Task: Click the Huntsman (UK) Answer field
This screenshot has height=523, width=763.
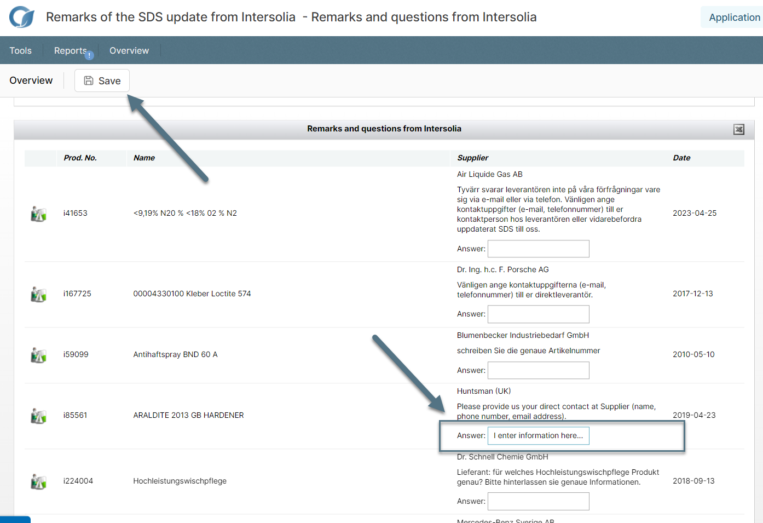Action: pos(539,435)
